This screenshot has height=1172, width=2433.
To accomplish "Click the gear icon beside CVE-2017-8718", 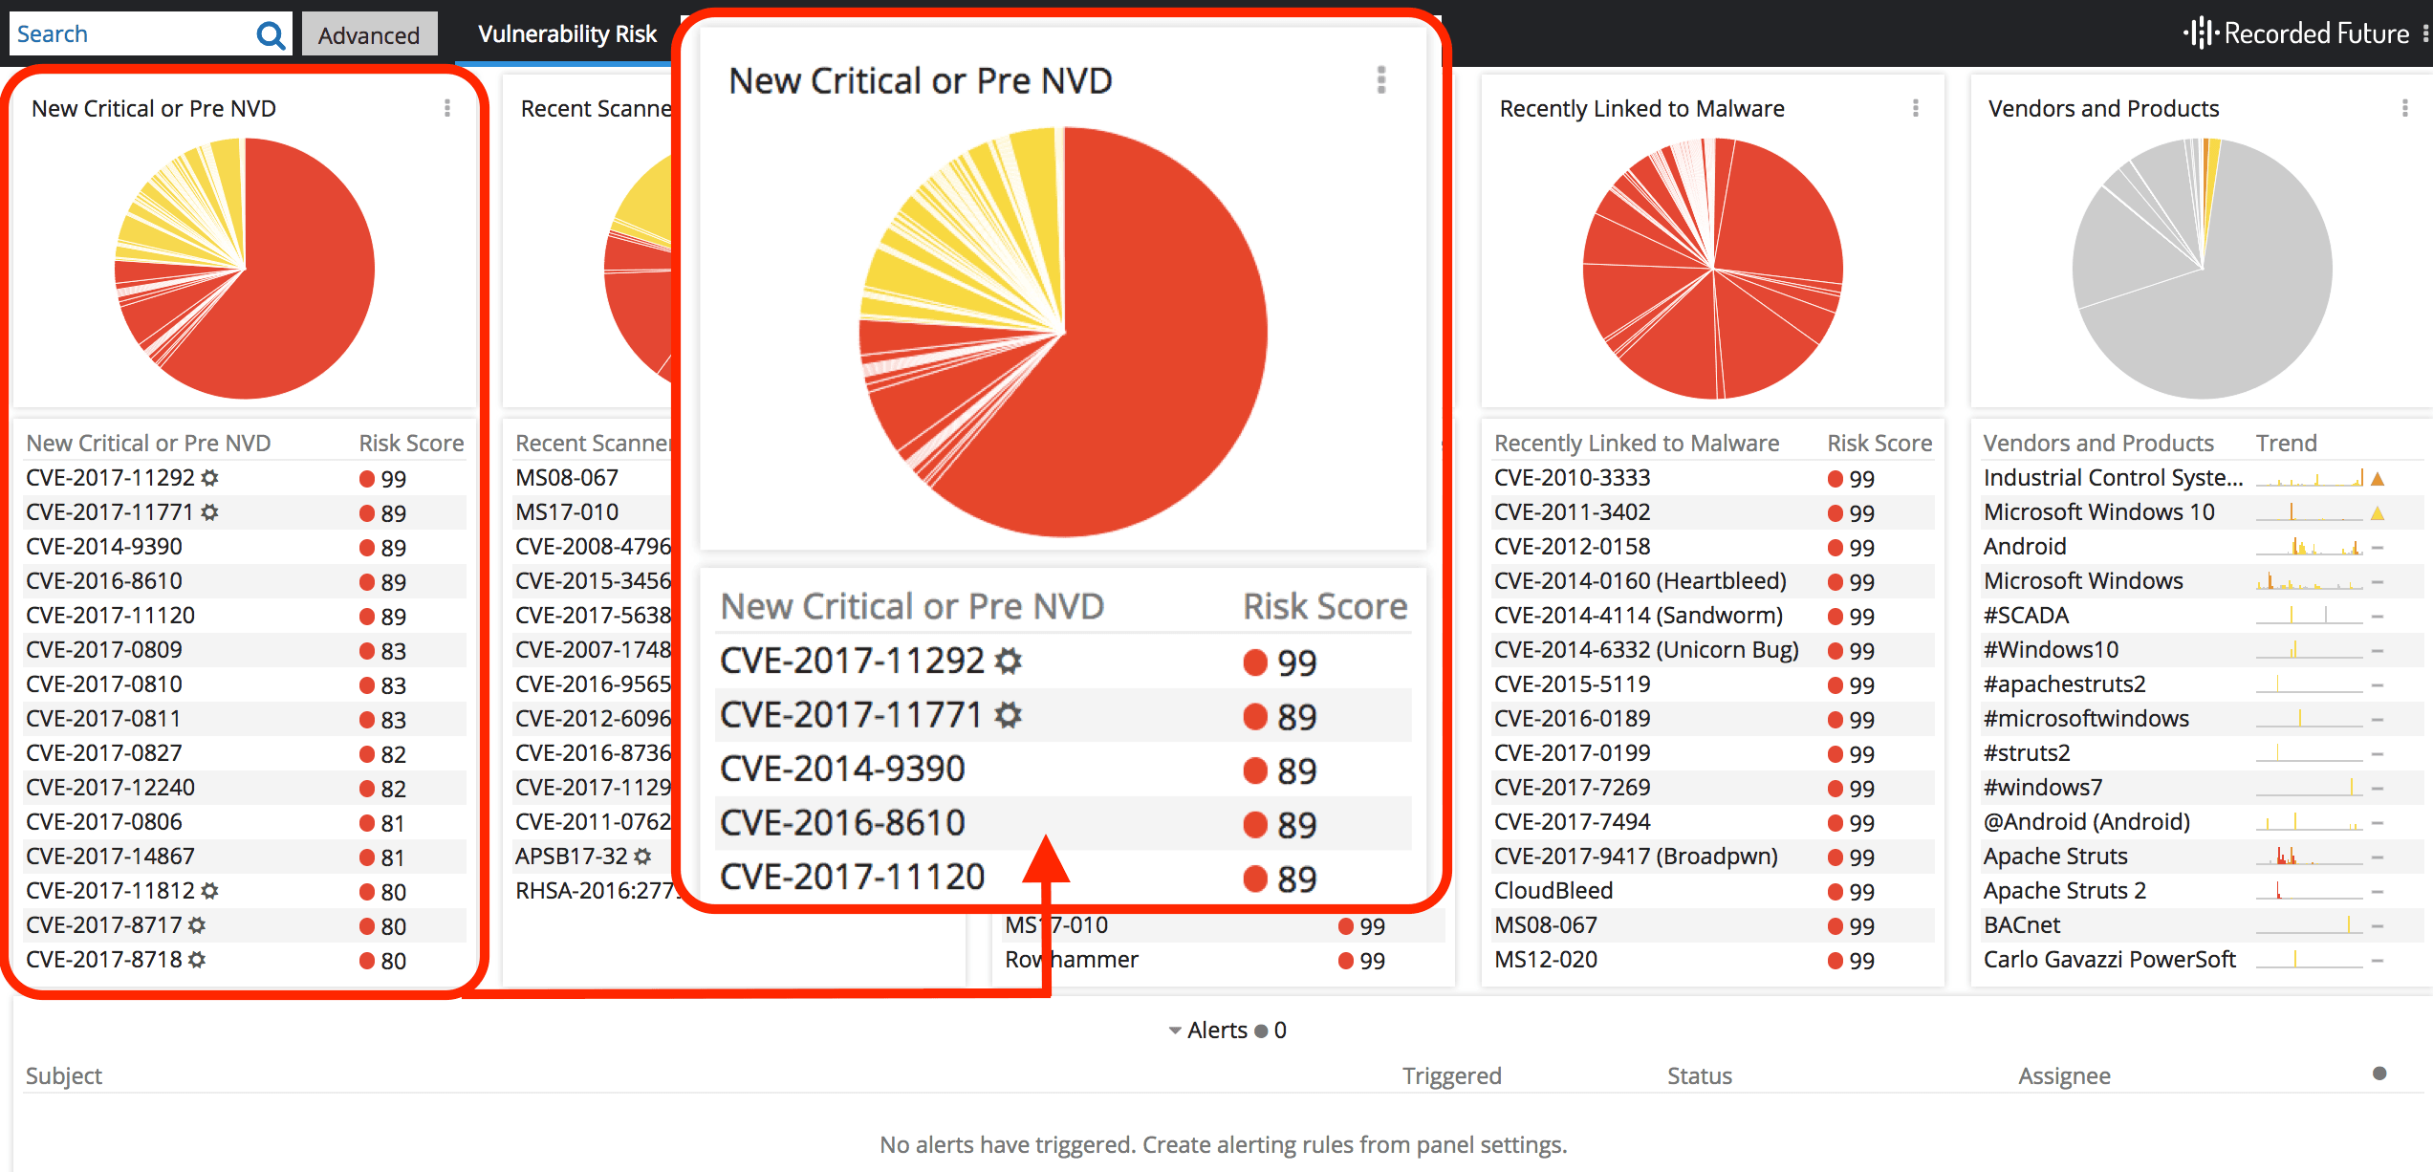I will (x=197, y=960).
